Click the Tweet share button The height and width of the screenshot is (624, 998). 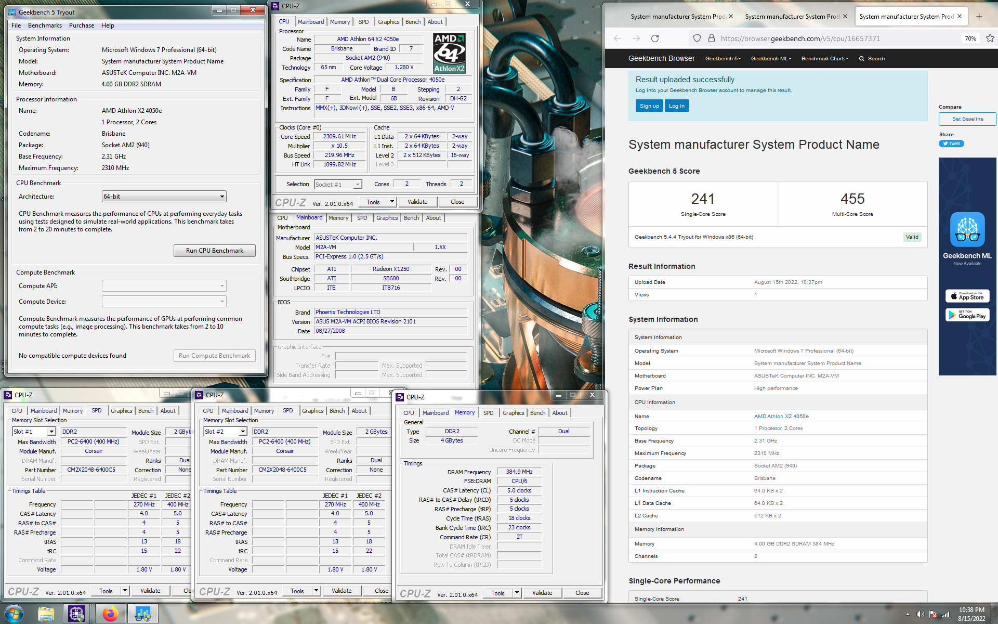[951, 144]
